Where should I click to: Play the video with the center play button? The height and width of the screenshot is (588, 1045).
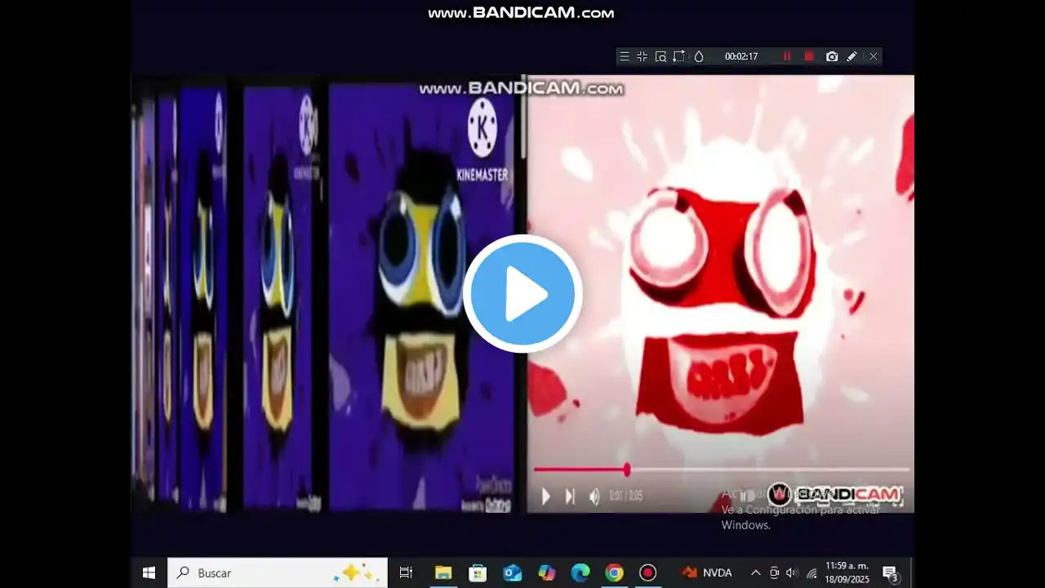[522, 294]
